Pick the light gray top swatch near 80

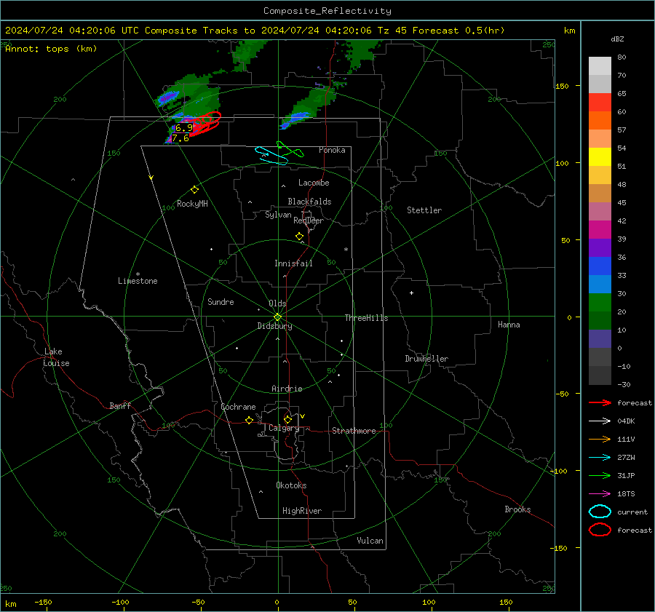coord(600,66)
